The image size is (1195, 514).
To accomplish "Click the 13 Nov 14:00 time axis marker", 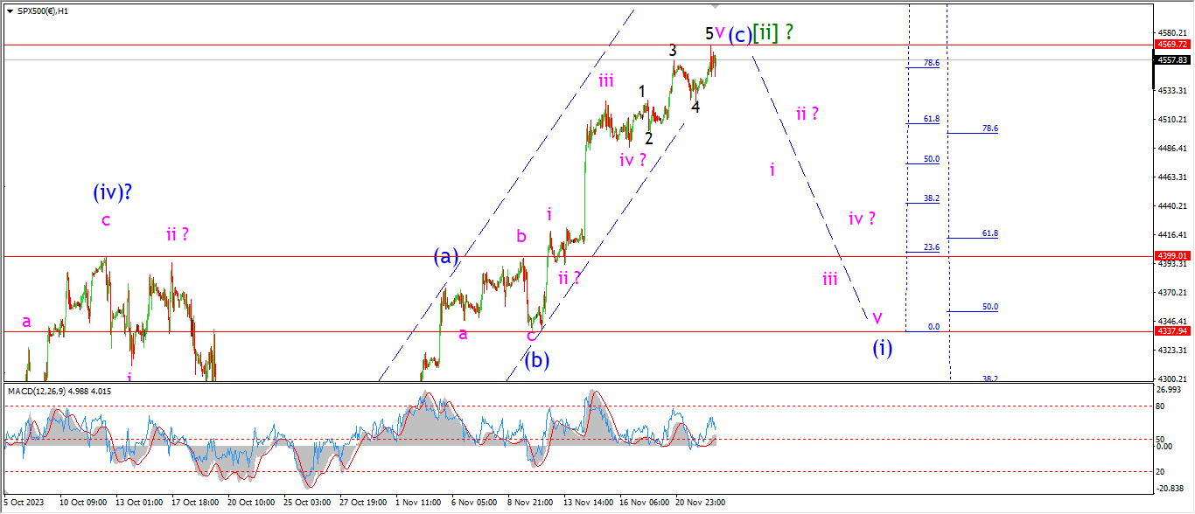I will pos(586,503).
